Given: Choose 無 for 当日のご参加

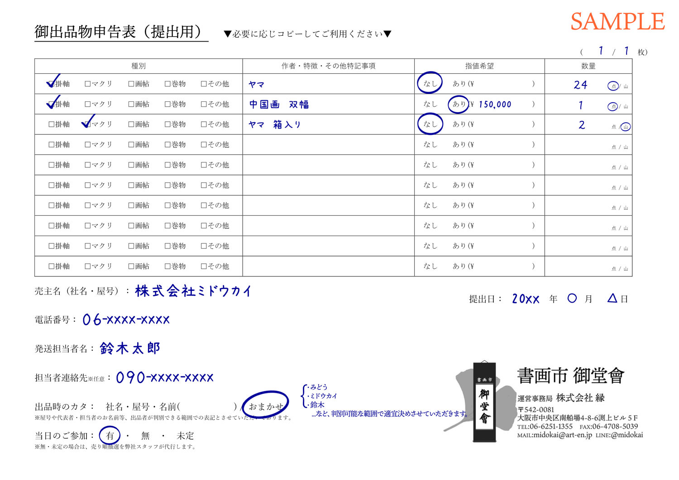Looking at the screenshot, I should click(x=145, y=436).
